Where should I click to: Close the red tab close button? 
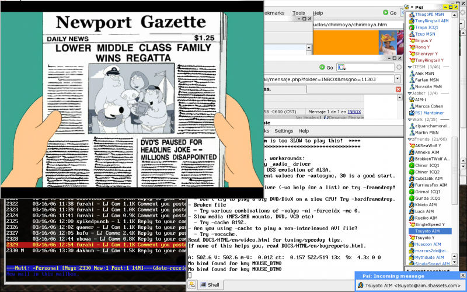(399, 89)
